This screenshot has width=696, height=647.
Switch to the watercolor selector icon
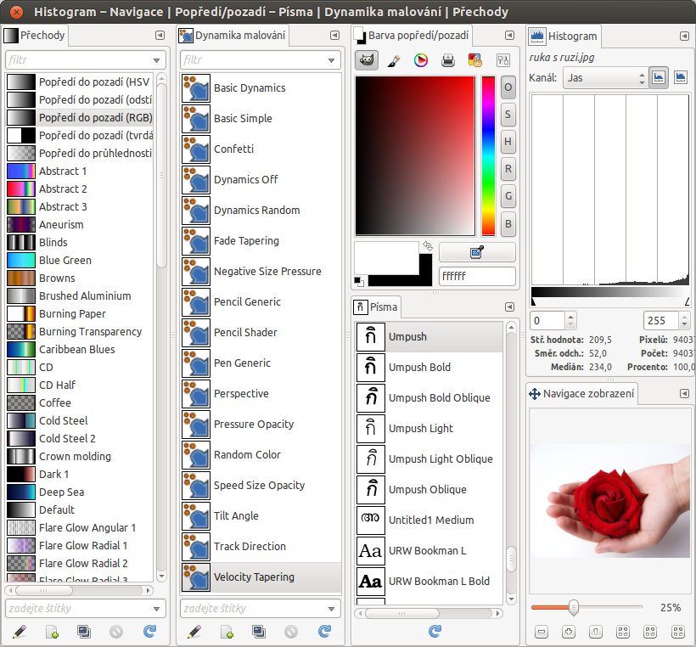click(393, 60)
